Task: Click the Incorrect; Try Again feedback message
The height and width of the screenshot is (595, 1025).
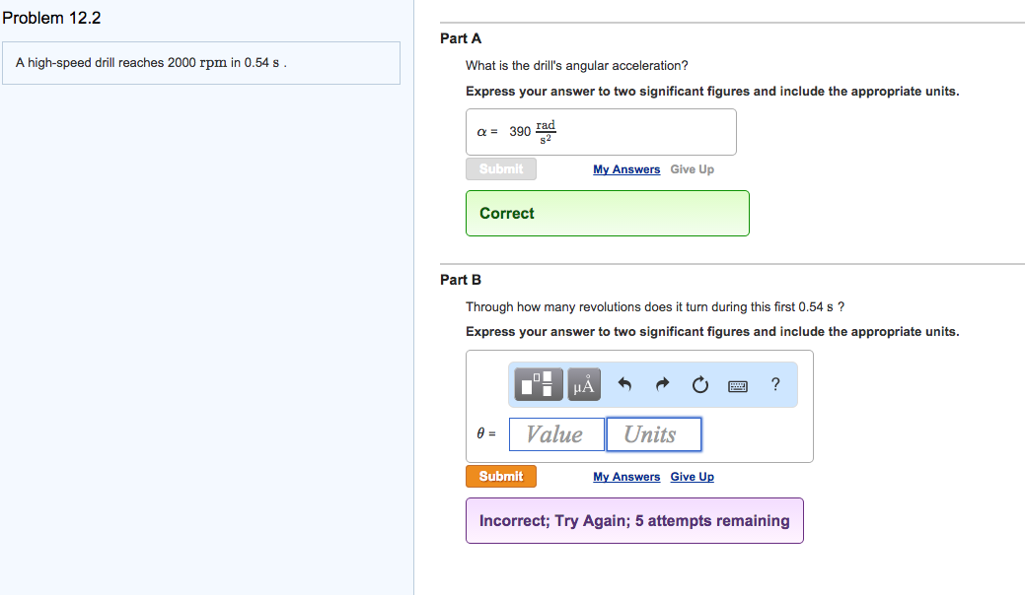Action: 634,520
